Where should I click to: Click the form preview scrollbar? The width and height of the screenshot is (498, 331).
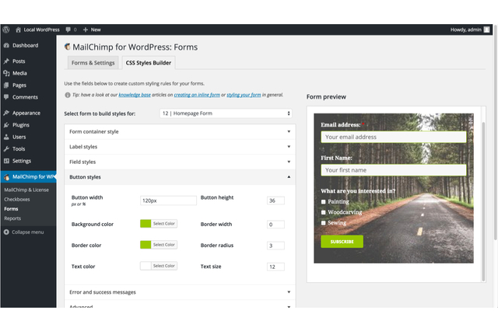click(x=483, y=201)
